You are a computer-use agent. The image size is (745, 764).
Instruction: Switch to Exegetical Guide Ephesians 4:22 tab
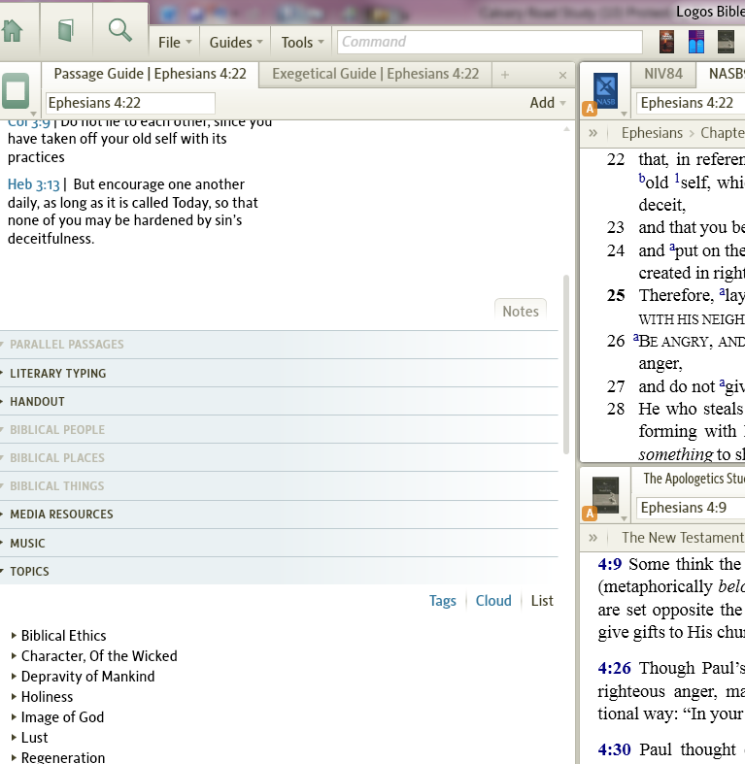point(376,74)
